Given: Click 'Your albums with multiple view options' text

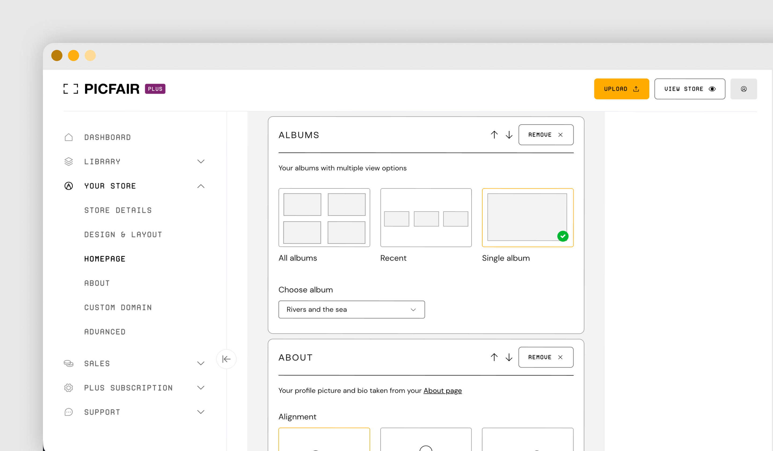Looking at the screenshot, I should click(342, 168).
